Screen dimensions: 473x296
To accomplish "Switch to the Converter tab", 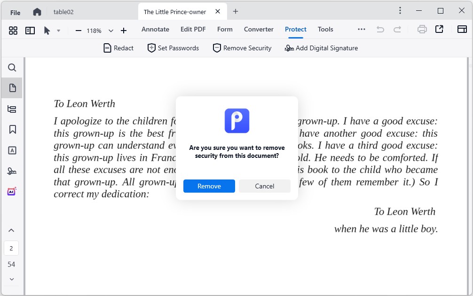I will [x=258, y=29].
